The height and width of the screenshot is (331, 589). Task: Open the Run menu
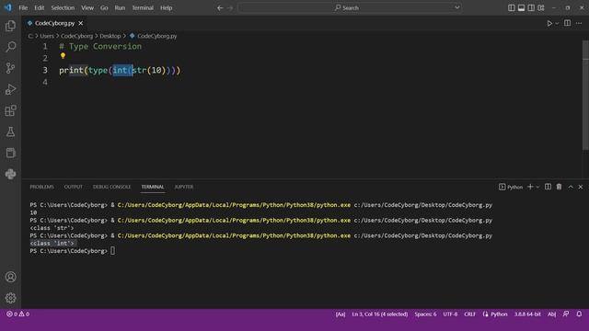pyautogui.click(x=120, y=8)
